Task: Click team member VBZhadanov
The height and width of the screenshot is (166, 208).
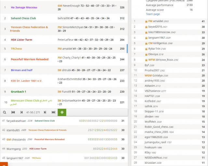Action: [152, 91]
